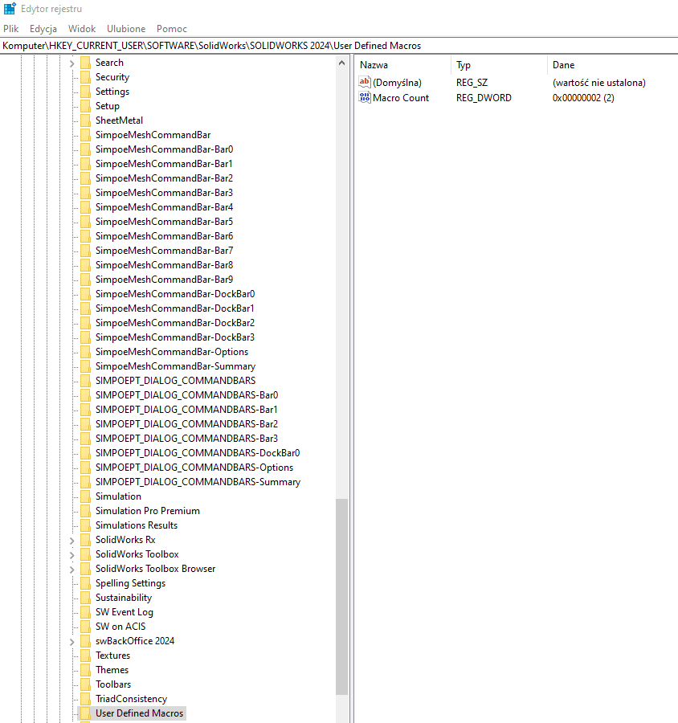Click the tree scrollbar up arrow
The width and height of the screenshot is (678, 723).
341,63
